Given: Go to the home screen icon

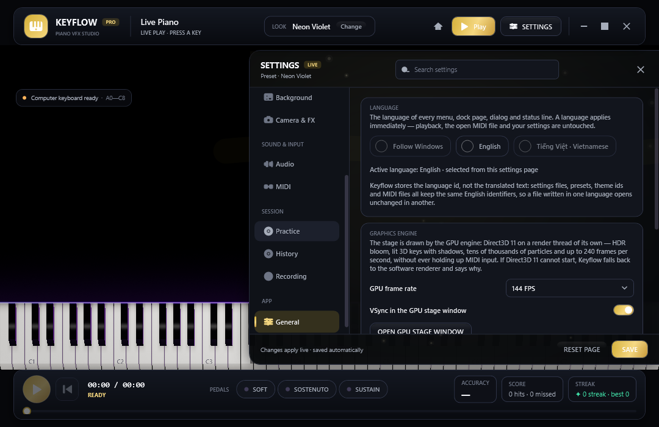Looking at the screenshot, I should (x=438, y=26).
